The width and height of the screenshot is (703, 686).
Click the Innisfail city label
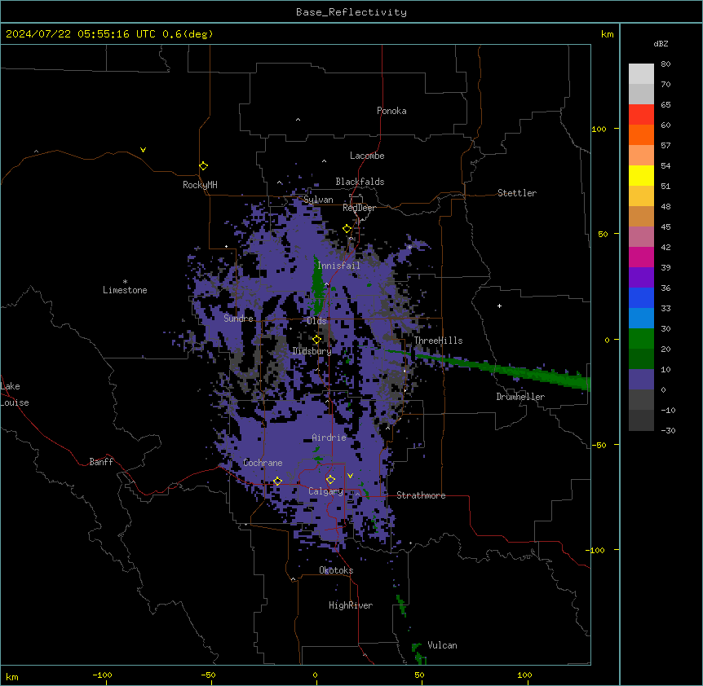click(x=338, y=266)
